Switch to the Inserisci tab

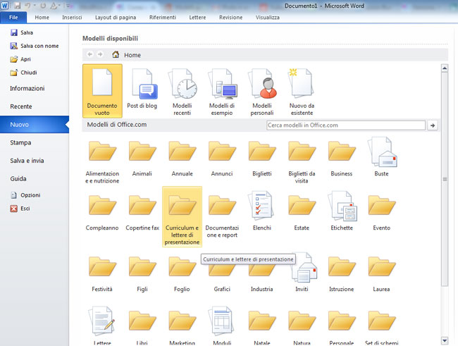72,18
